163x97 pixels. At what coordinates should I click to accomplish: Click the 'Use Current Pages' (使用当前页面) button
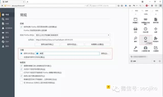click(47, 44)
